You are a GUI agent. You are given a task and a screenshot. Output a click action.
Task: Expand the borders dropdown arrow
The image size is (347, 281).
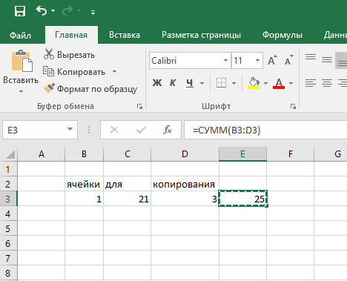coord(234,83)
